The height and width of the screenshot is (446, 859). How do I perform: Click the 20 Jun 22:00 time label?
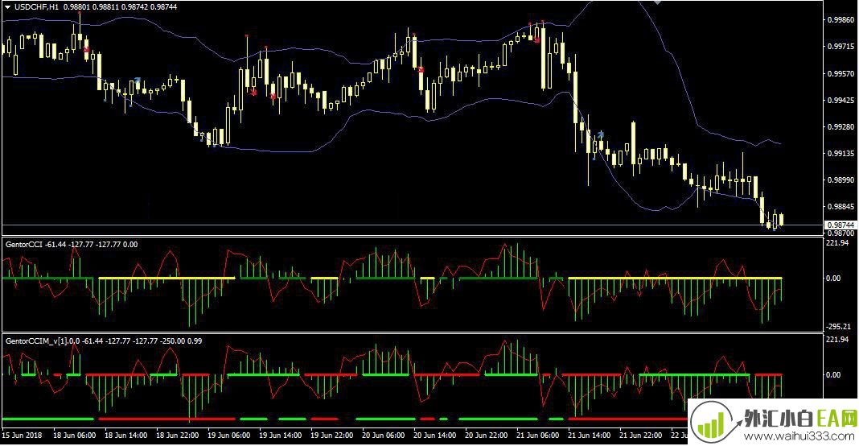487,435
